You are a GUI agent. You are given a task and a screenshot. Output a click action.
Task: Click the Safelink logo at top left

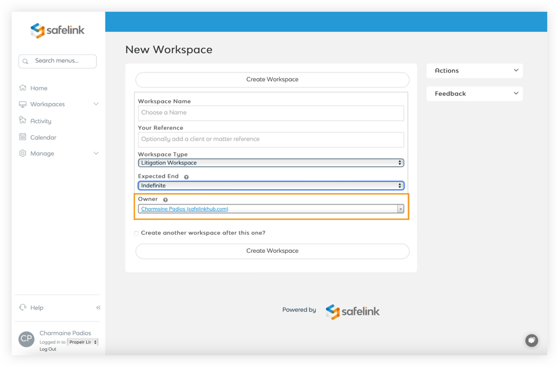[57, 31]
